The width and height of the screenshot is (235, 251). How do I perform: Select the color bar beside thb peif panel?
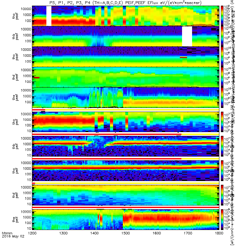click(222, 146)
